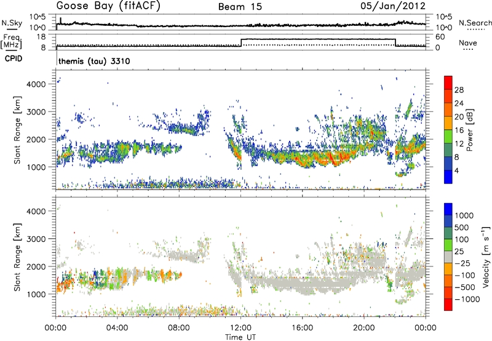Click the date "05/Jan/2012"
This screenshot has width=492, height=341.
pyautogui.click(x=393, y=6)
